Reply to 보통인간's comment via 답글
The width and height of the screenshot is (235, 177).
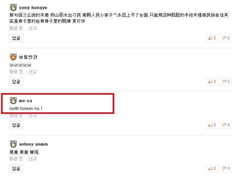coord(16,81)
